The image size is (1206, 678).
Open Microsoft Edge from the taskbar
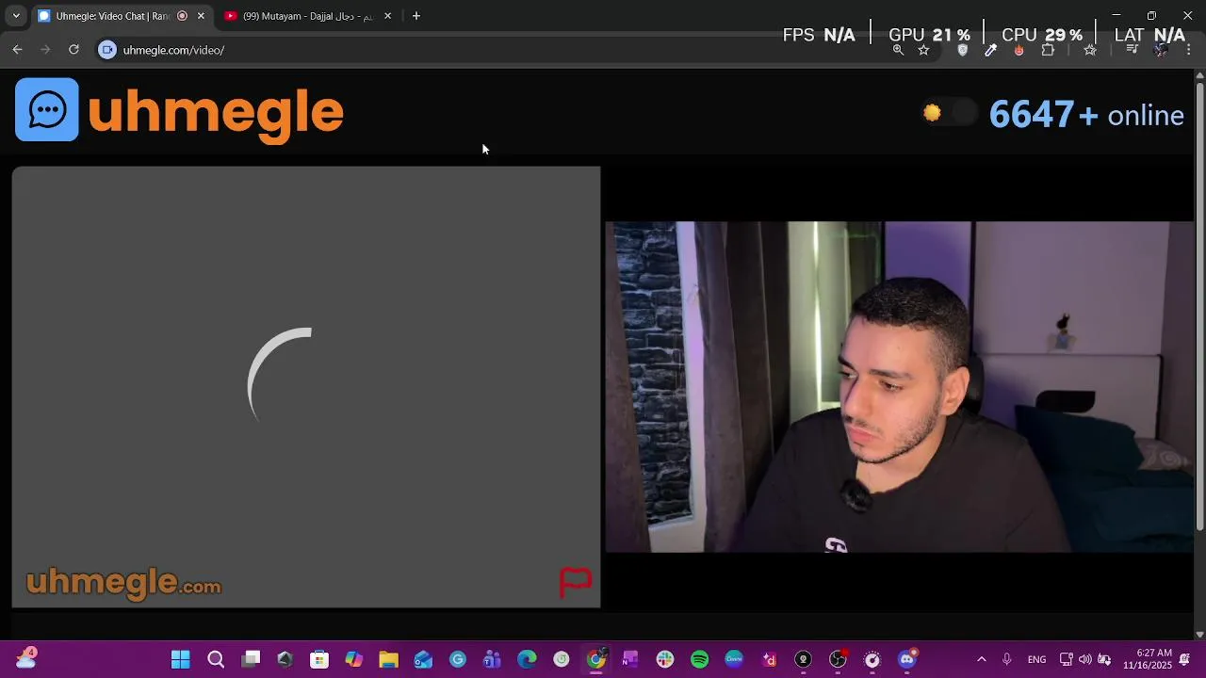point(527,659)
